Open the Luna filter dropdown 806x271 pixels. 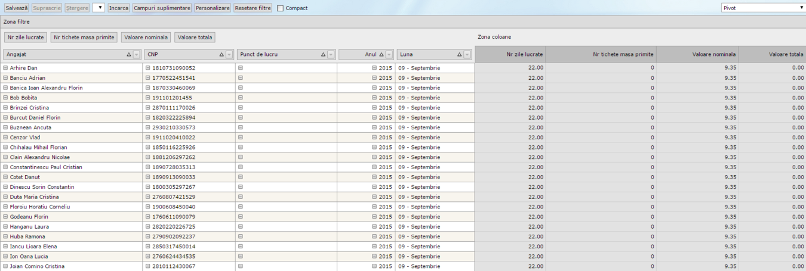(467, 55)
